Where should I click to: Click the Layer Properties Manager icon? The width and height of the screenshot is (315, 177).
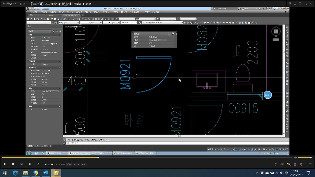pyautogui.click(x=140, y=23)
